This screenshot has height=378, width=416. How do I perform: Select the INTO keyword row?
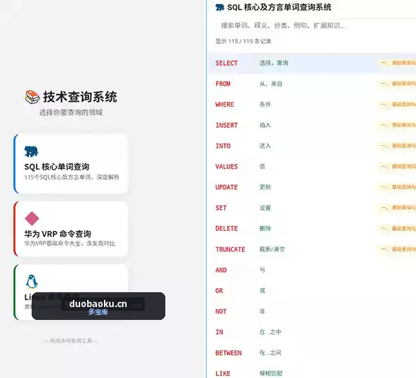click(x=311, y=146)
